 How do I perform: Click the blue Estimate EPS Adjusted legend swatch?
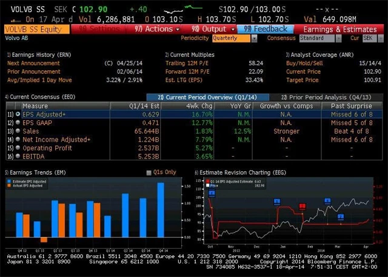coord(9,181)
